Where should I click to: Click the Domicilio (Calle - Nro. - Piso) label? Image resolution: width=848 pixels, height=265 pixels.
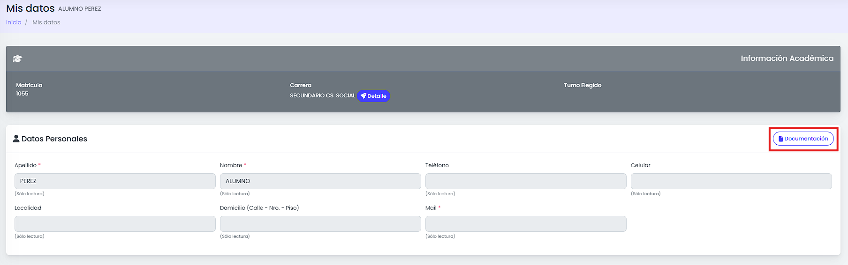tap(259, 208)
